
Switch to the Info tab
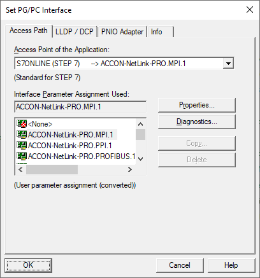pos(161,32)
